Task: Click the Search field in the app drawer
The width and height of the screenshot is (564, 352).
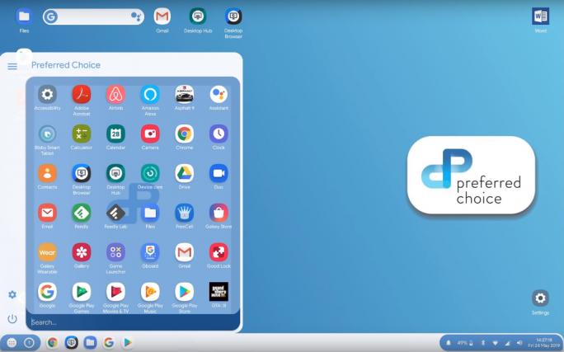Action: click(x=133, y=322)
